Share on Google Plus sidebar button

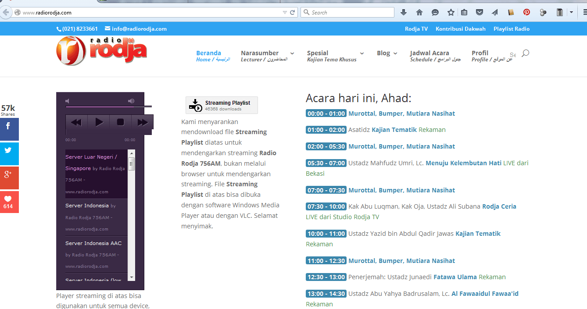(x=9, y=178)
